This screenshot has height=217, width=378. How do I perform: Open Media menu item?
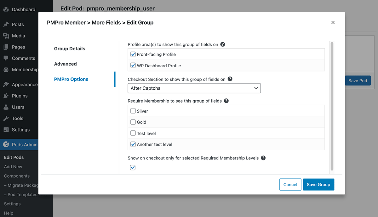coord(19,36)
